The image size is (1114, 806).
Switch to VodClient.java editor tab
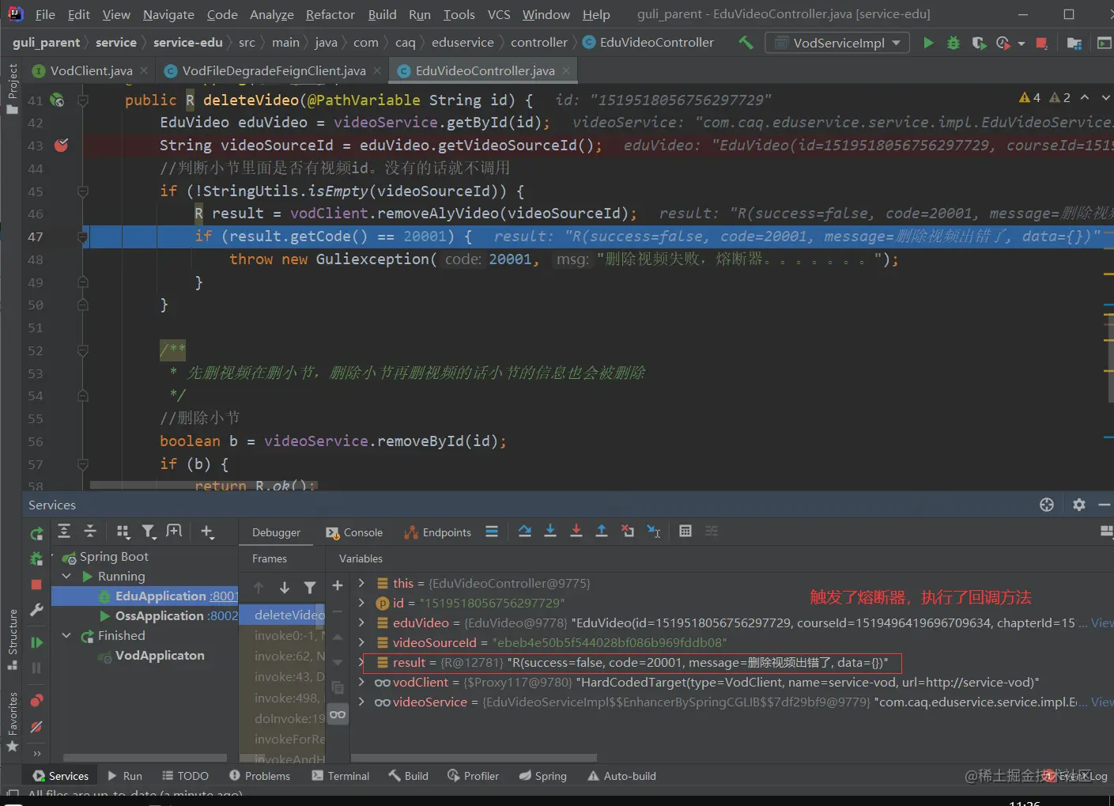(83, 71)
